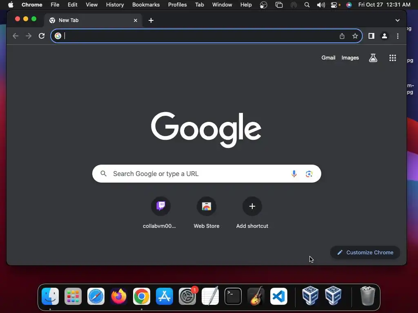418x313 pixels.
Task: Open the Edit menu
Action: pyautogui.click(x=72, y=5)
